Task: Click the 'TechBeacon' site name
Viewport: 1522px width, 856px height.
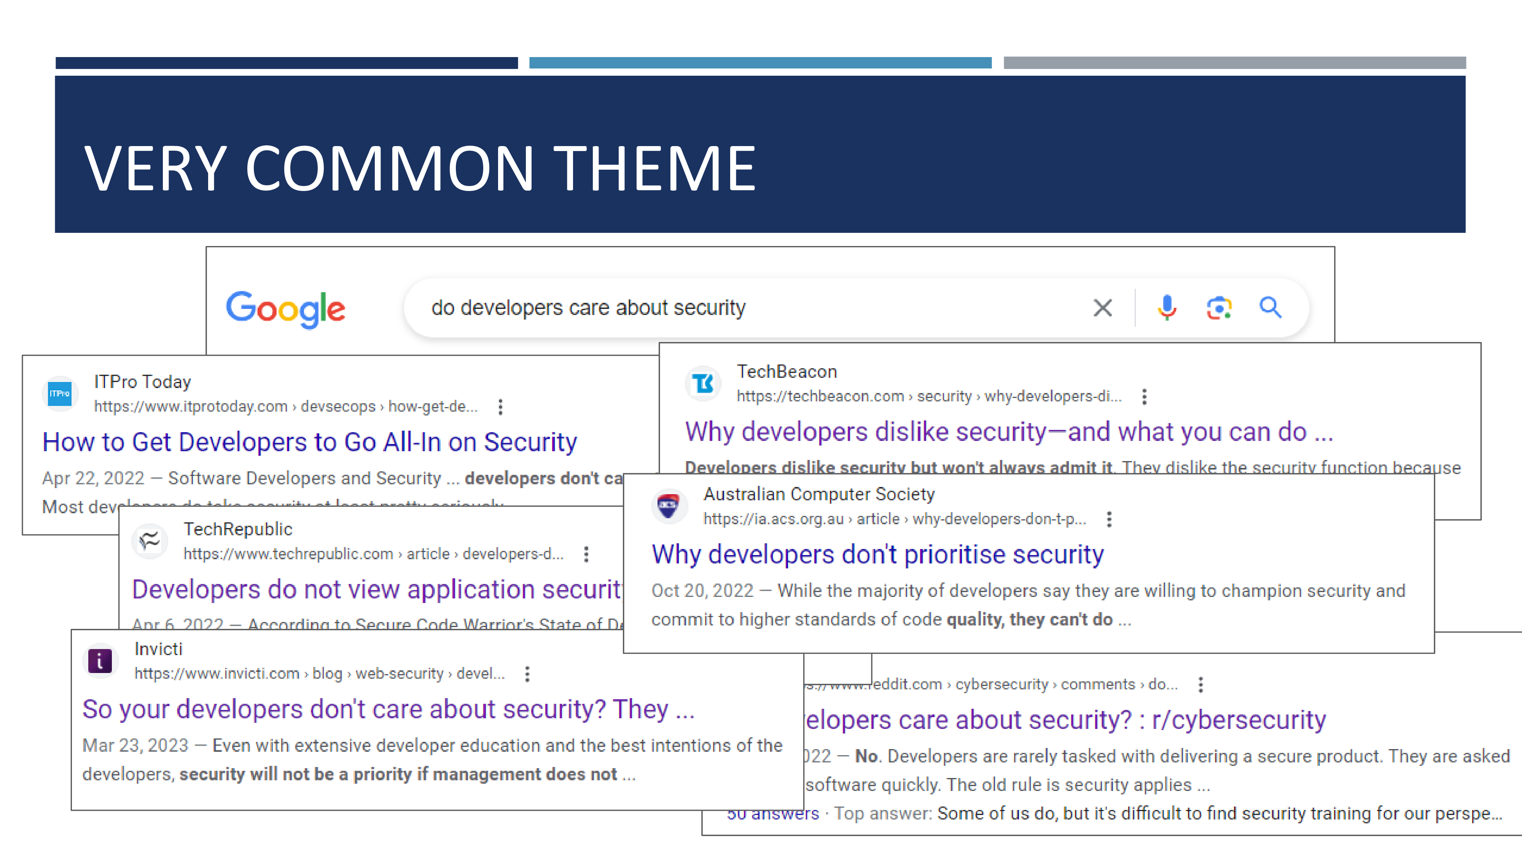Action: tap(786, 372)
